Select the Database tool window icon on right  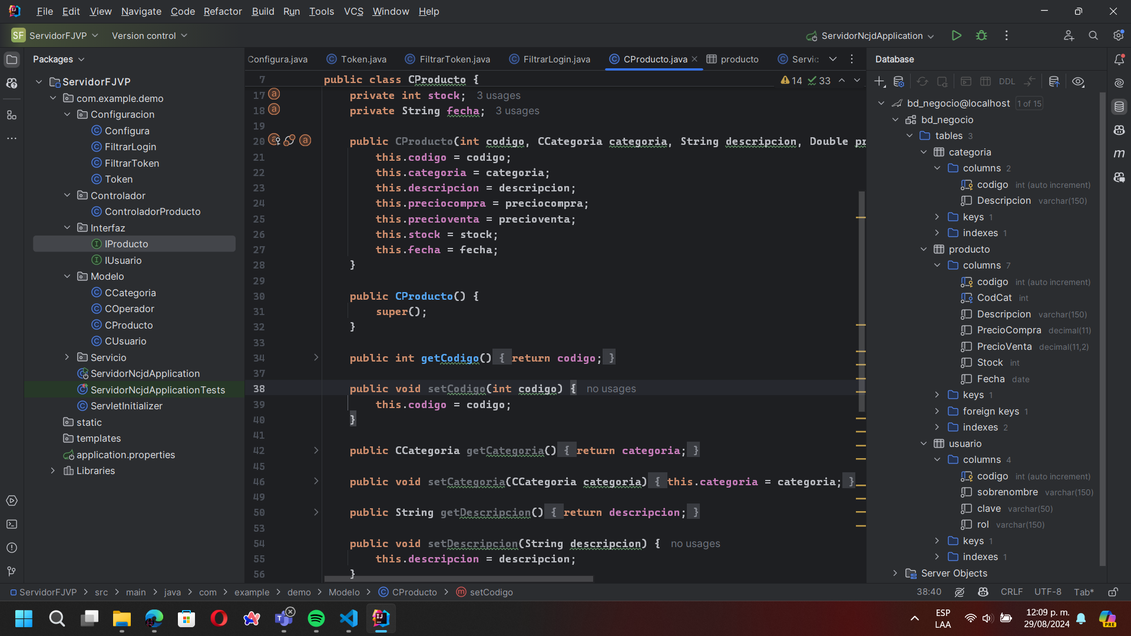1120,106
